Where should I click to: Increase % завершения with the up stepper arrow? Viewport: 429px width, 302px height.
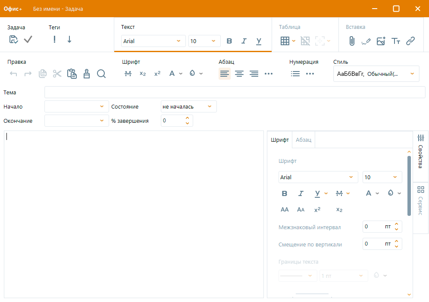(x=187, y=118)
